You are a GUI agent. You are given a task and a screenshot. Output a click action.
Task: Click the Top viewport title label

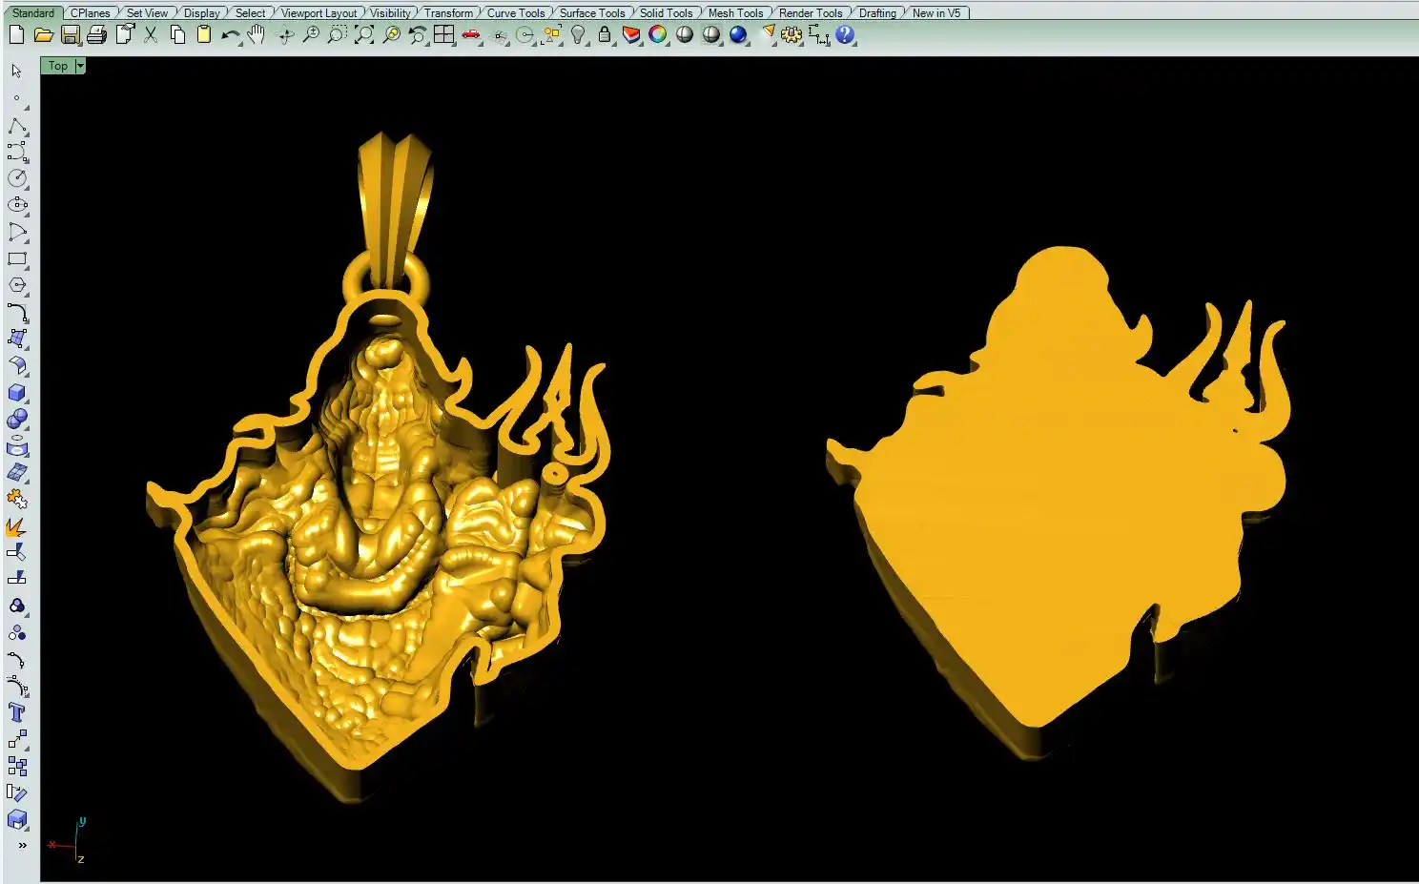(x=58, y=66)
